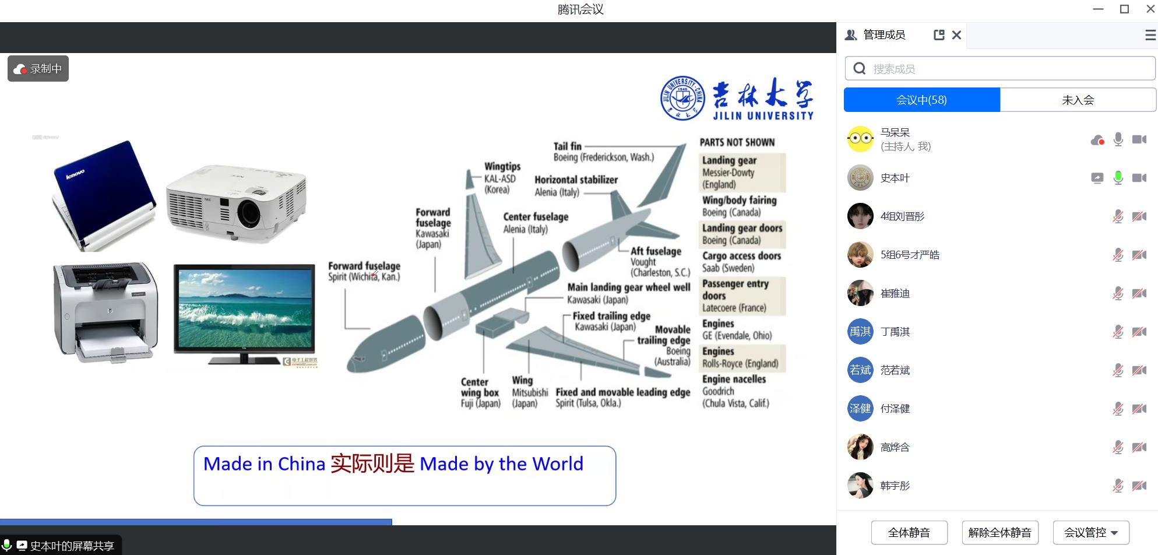Open the hamburger menu in the member panel
Viewport: 1158px width, 555px height.
tap(1151, 36)
